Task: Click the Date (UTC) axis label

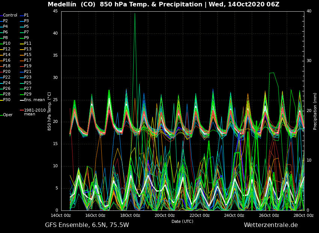Action: [x=182, y=221]
